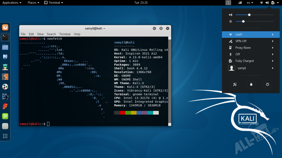Click the Places menu in top bar
The width and height of the screenshot is (282, 158).
33,3
